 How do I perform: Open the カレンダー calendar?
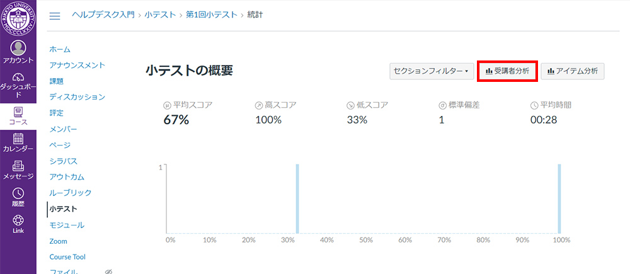point(18,143)
